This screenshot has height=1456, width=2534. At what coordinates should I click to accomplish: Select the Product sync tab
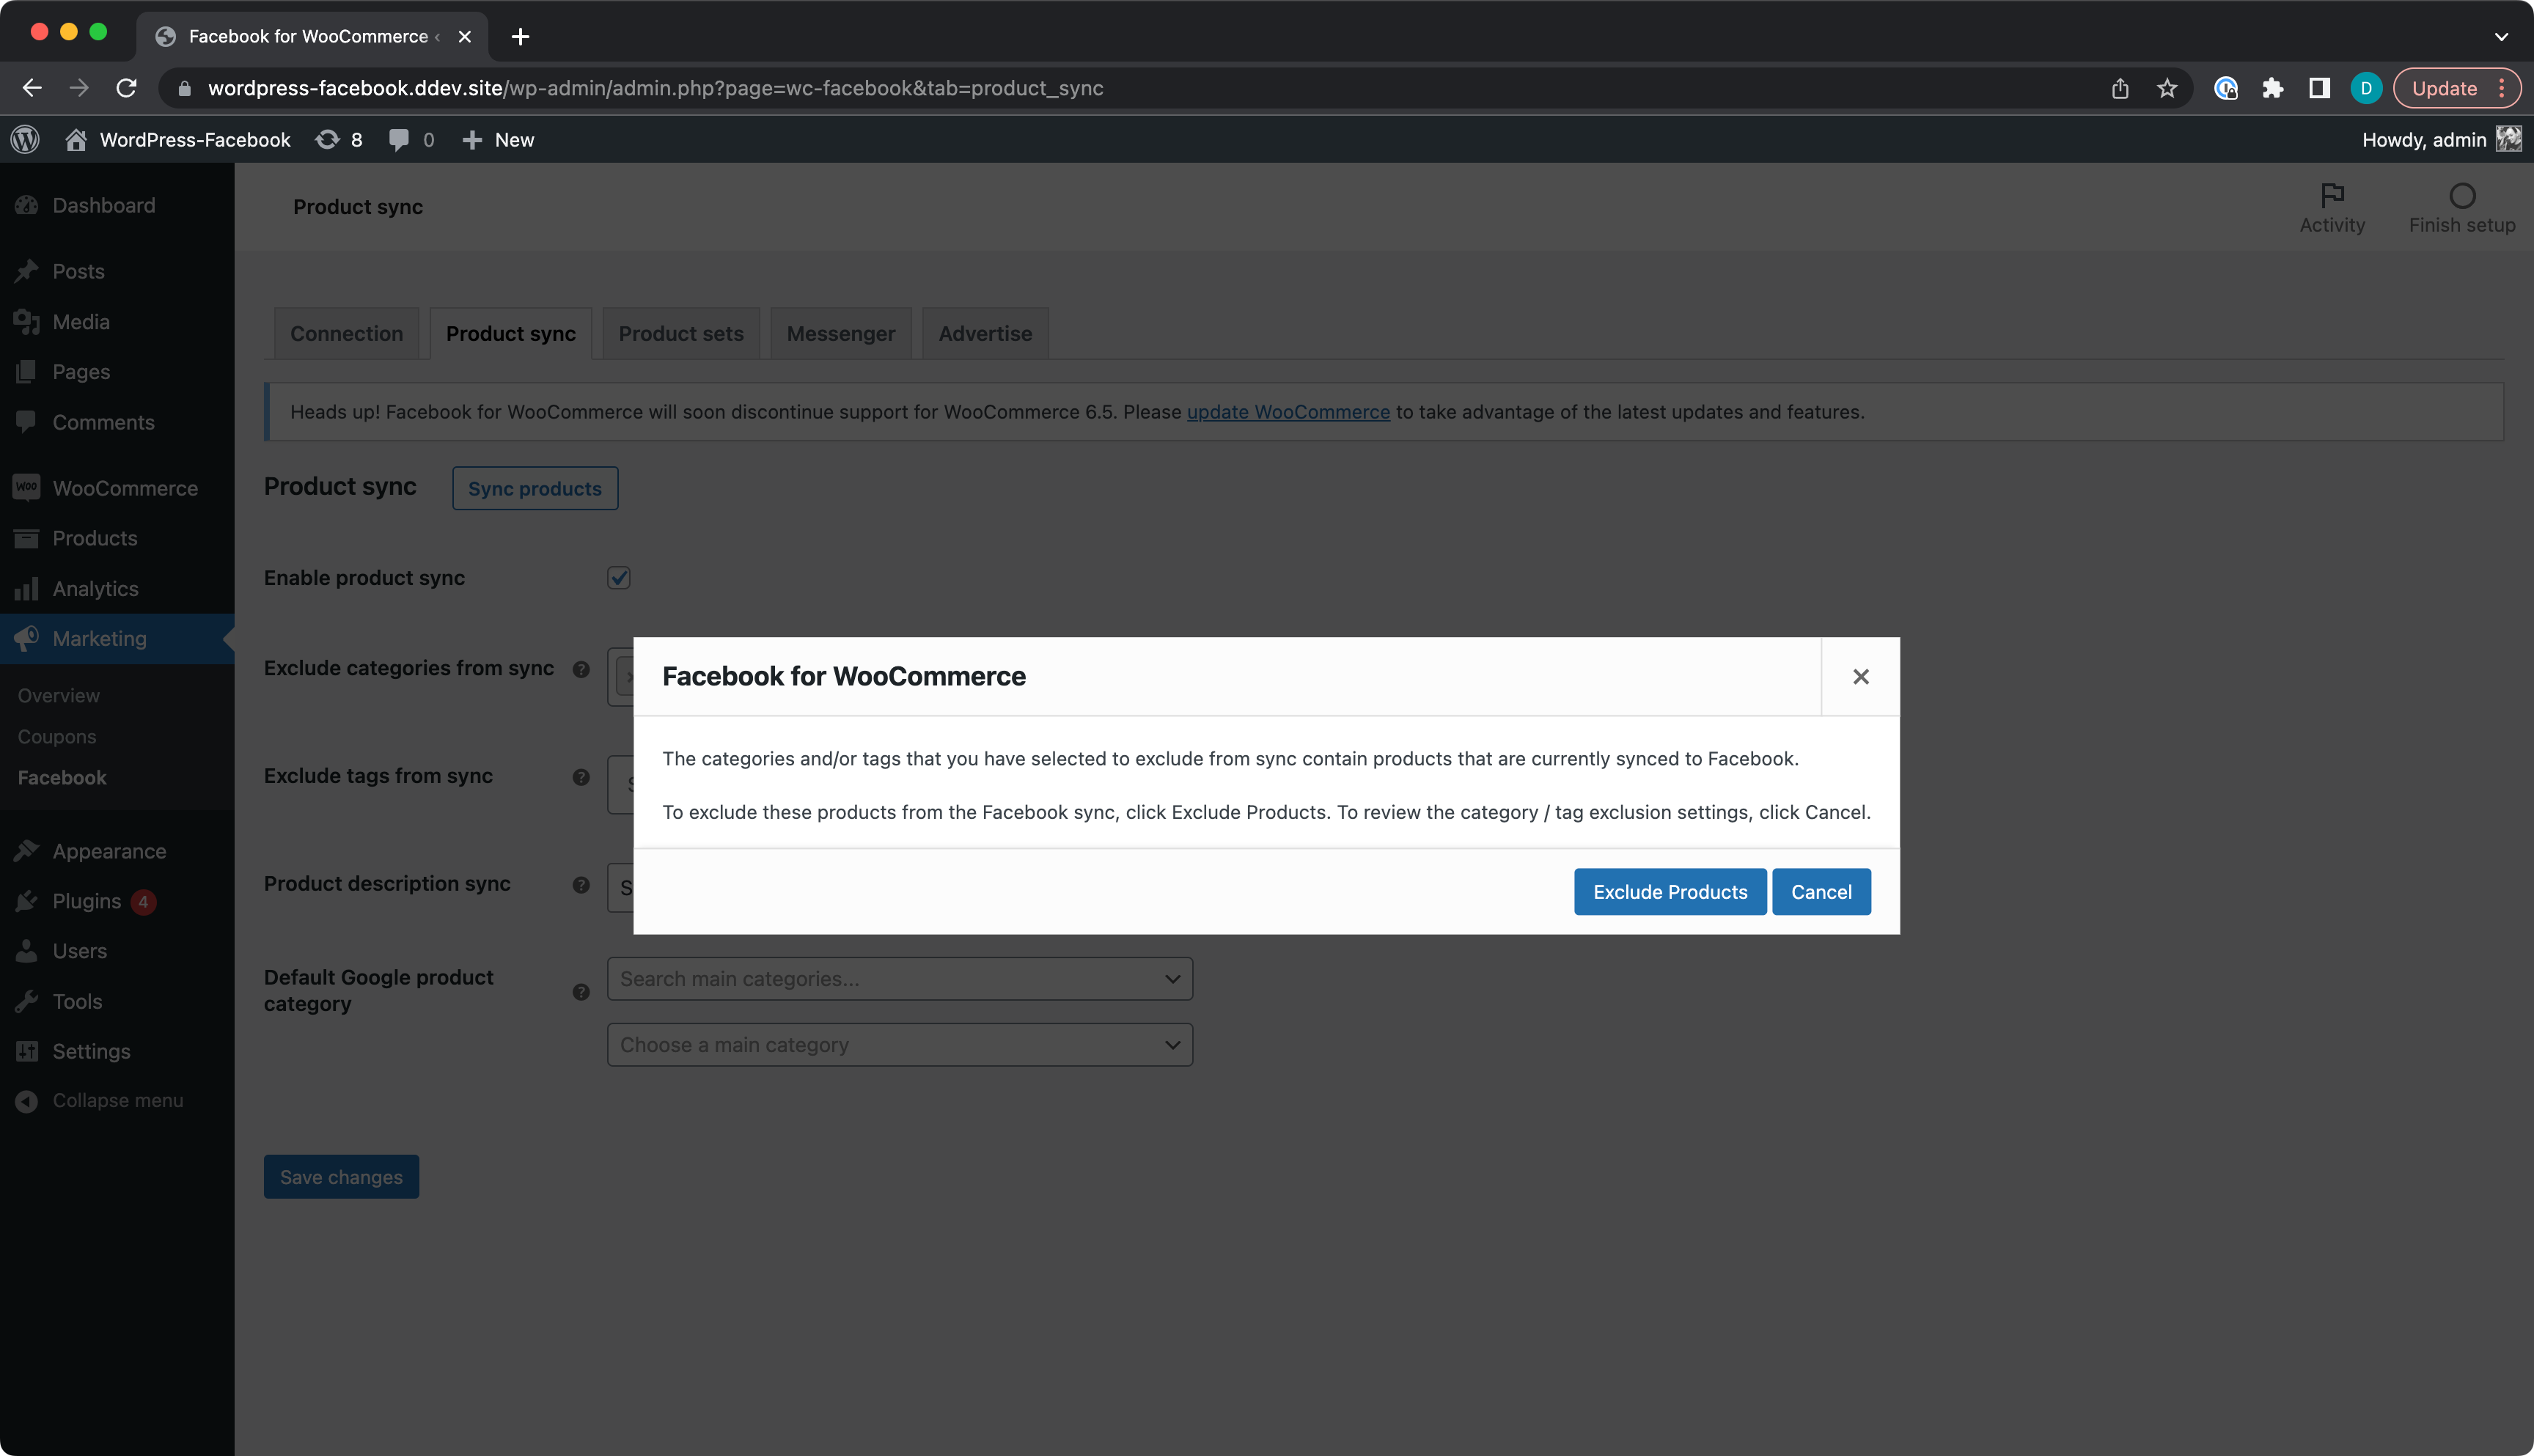(511, 334)
